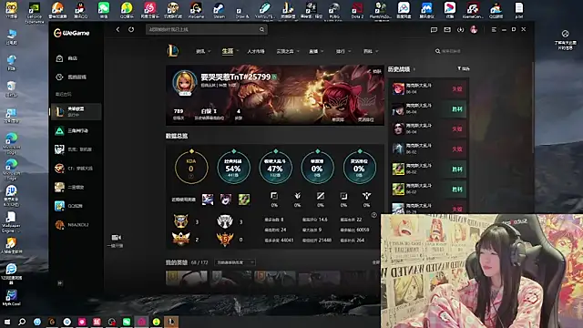Click the second recently-used champion icon
The height and width of the screenshot is (328, 583).
pyautogui.click(x=226, y=200)
